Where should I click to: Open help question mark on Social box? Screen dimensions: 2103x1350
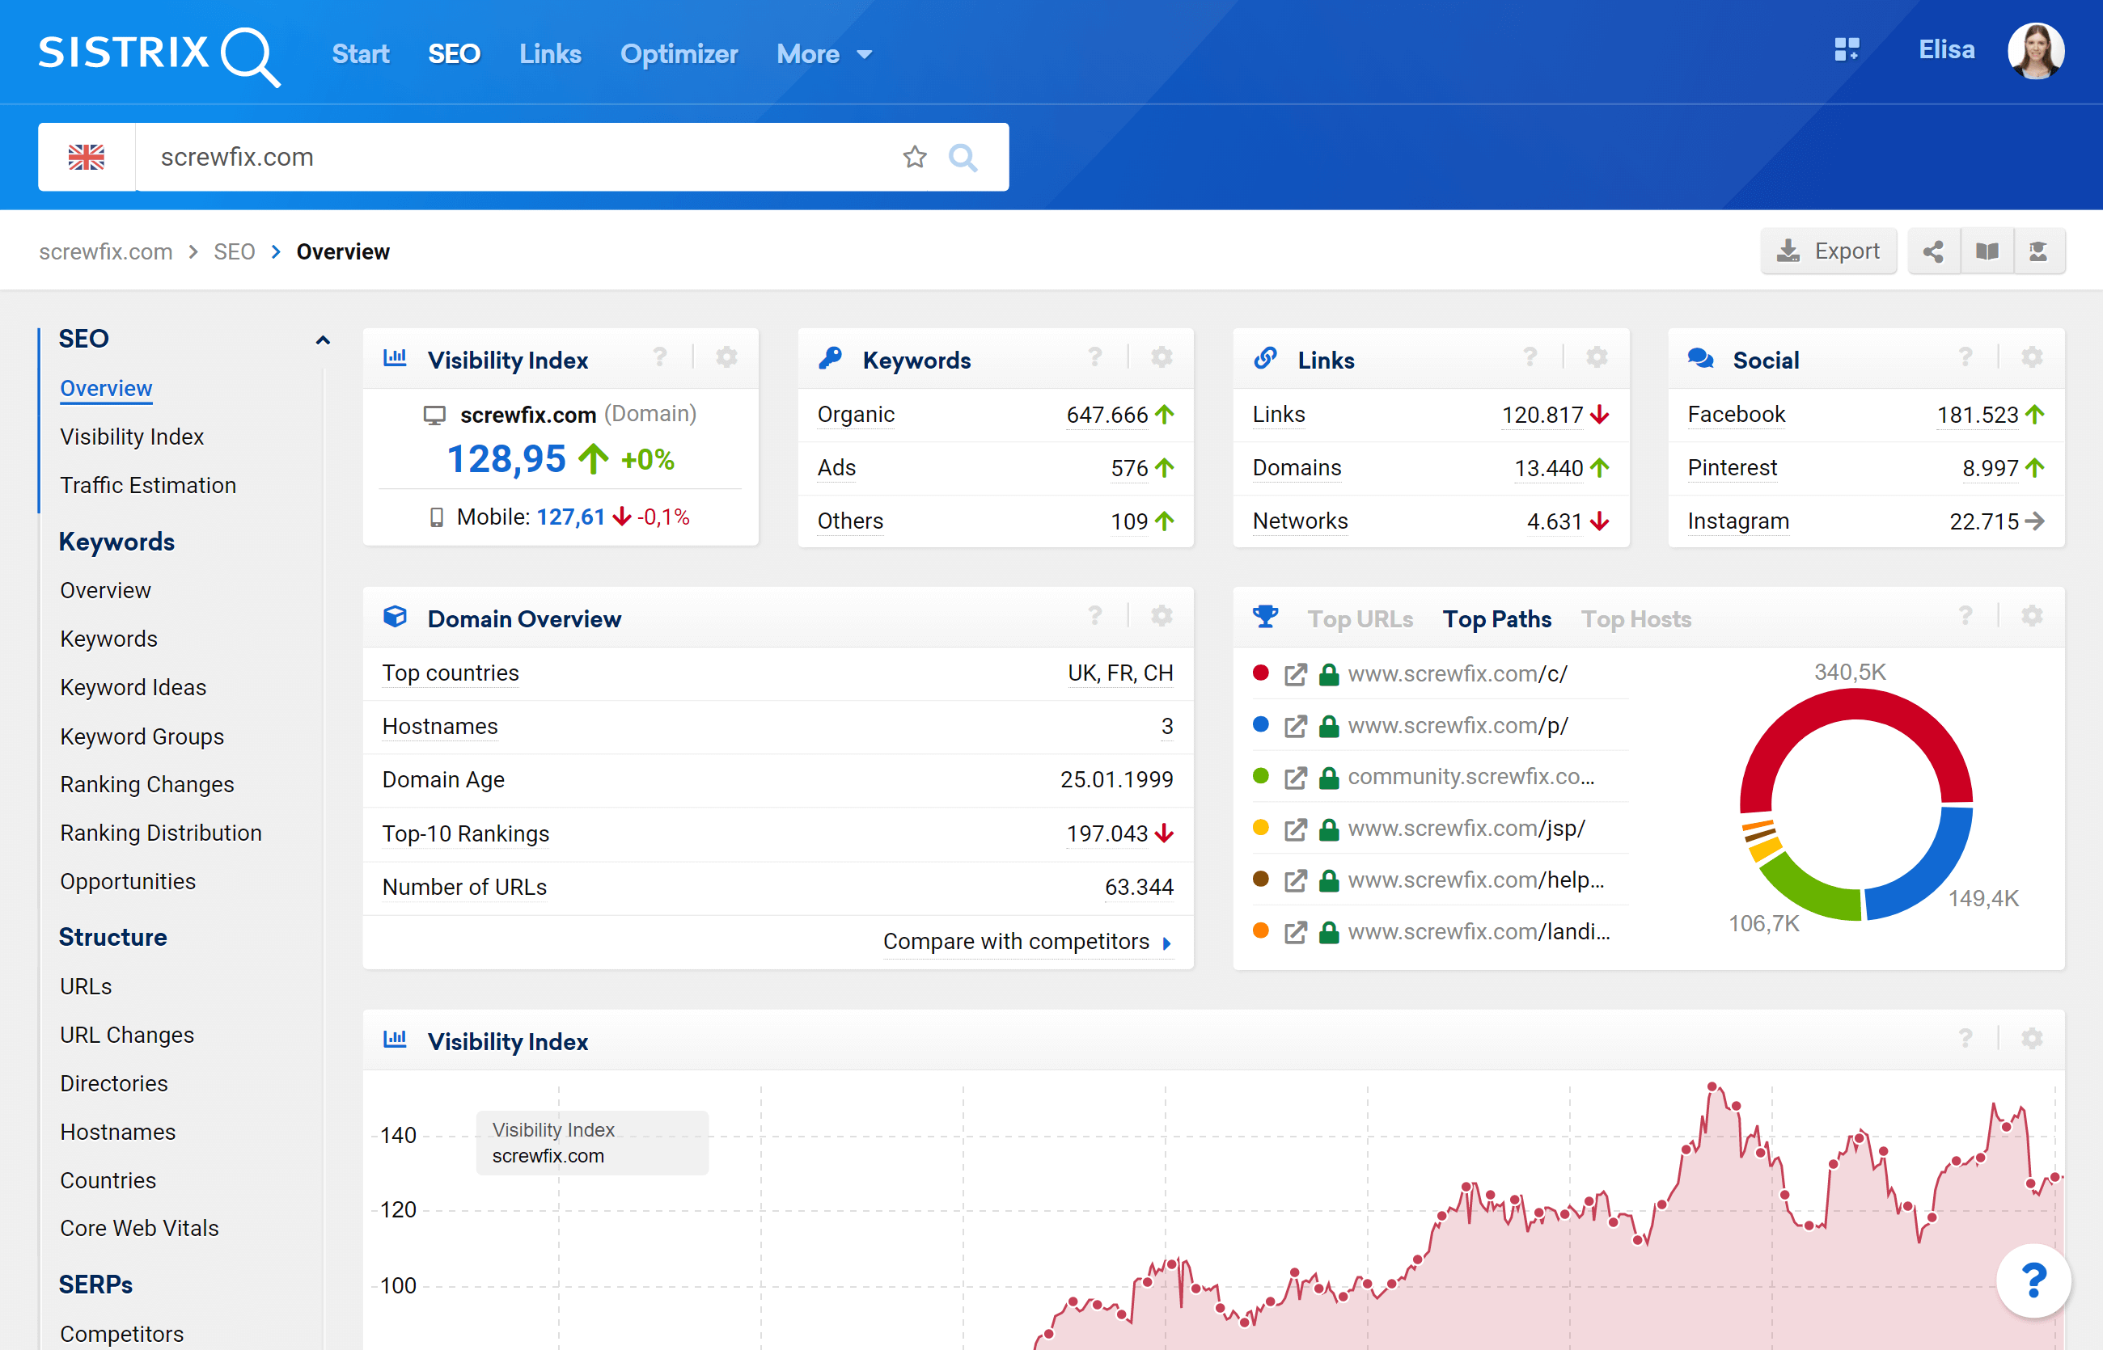pyautogui.click(x=1965, y=357)
